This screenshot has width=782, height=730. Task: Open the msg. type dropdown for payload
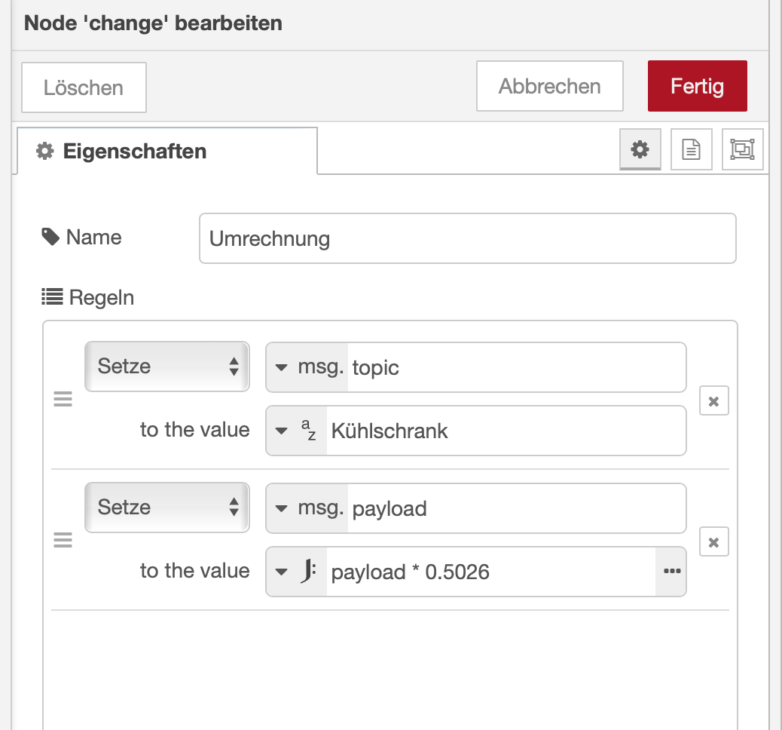(307, 508)
